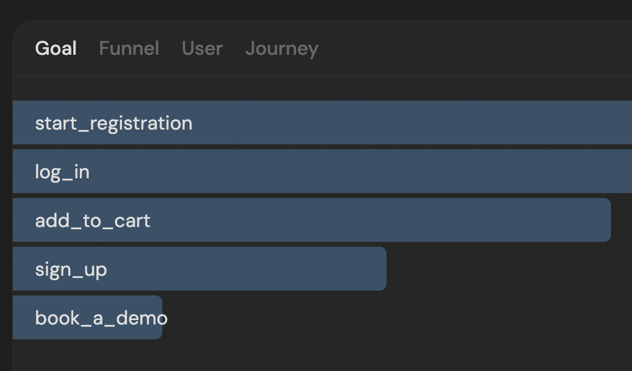632x371 pixels.
Task: Choose the sign_up goal bar
Action: click(x=200, y=269)
